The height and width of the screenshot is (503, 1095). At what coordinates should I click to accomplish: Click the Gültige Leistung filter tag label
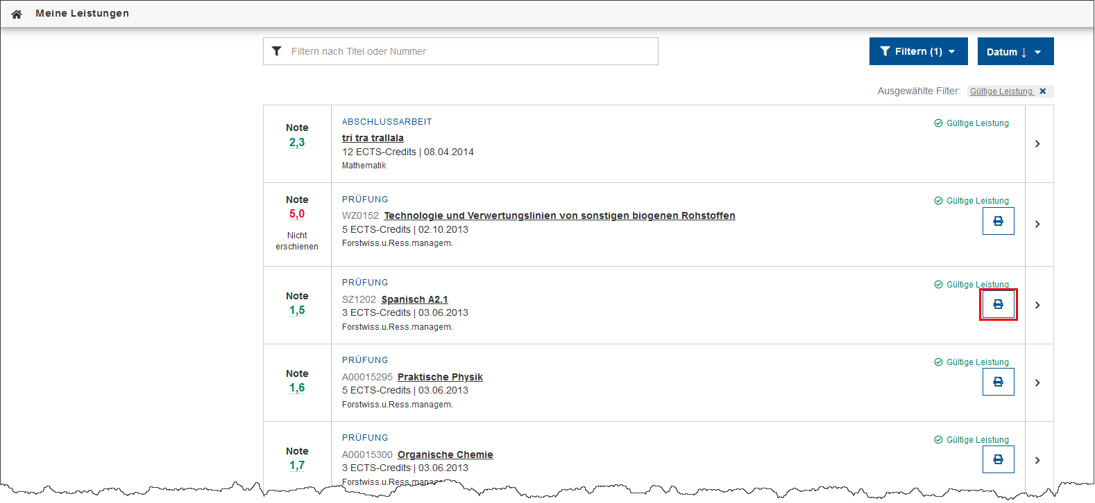coord(1001,91)
